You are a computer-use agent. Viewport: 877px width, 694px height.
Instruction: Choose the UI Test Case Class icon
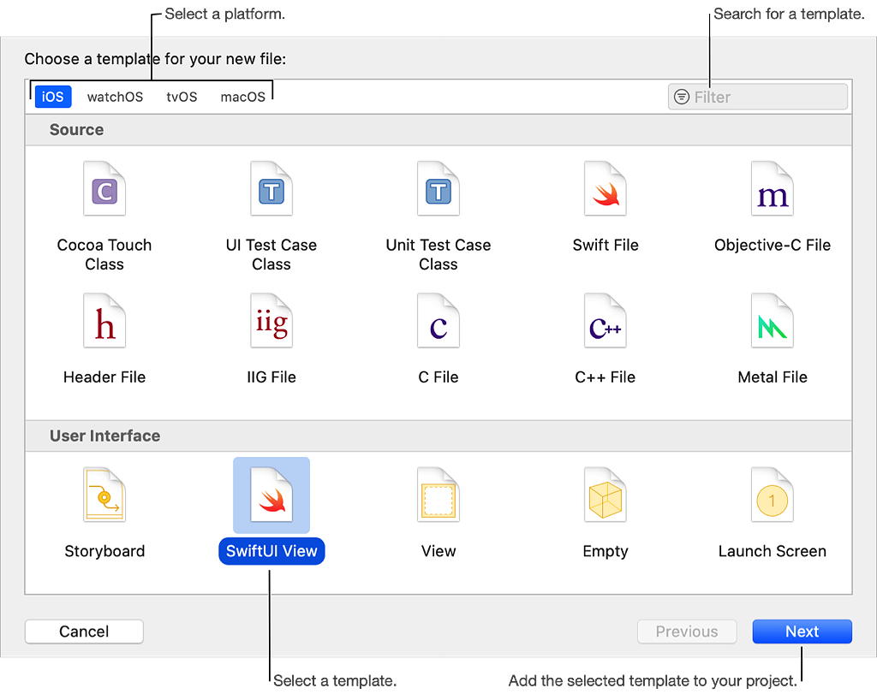(271, 188)
